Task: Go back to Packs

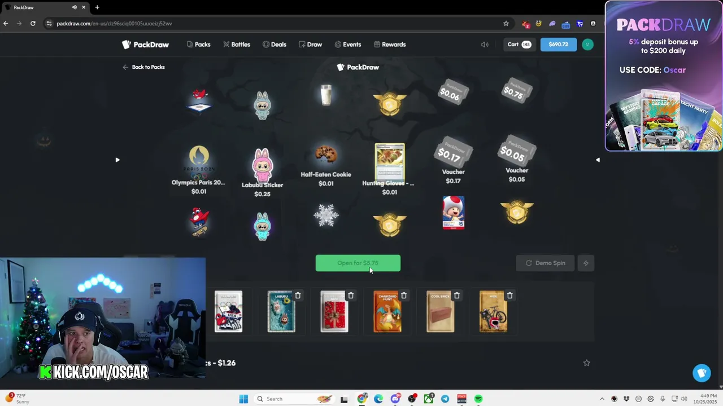Action: tap(143, 67)
